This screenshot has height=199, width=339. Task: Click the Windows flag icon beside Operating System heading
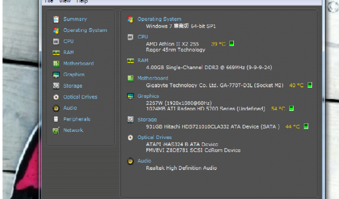point(130,19)
